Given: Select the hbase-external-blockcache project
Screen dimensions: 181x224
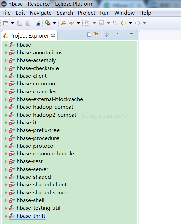Looking at the screenshot, I should [50, 99].
